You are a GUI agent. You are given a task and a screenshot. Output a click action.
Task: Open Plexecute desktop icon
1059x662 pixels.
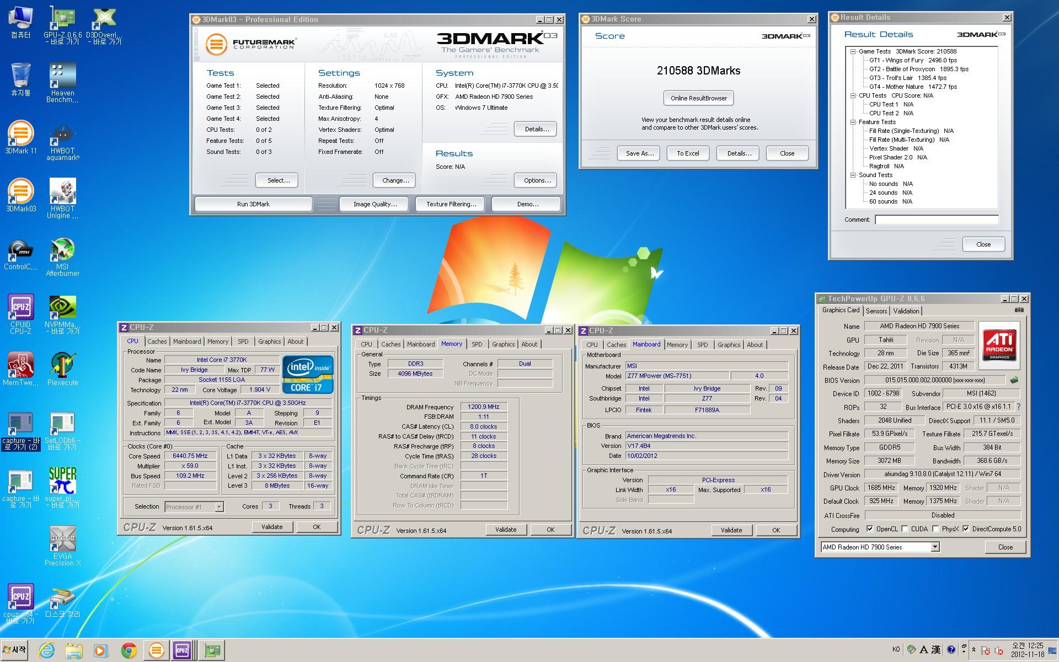62,369
